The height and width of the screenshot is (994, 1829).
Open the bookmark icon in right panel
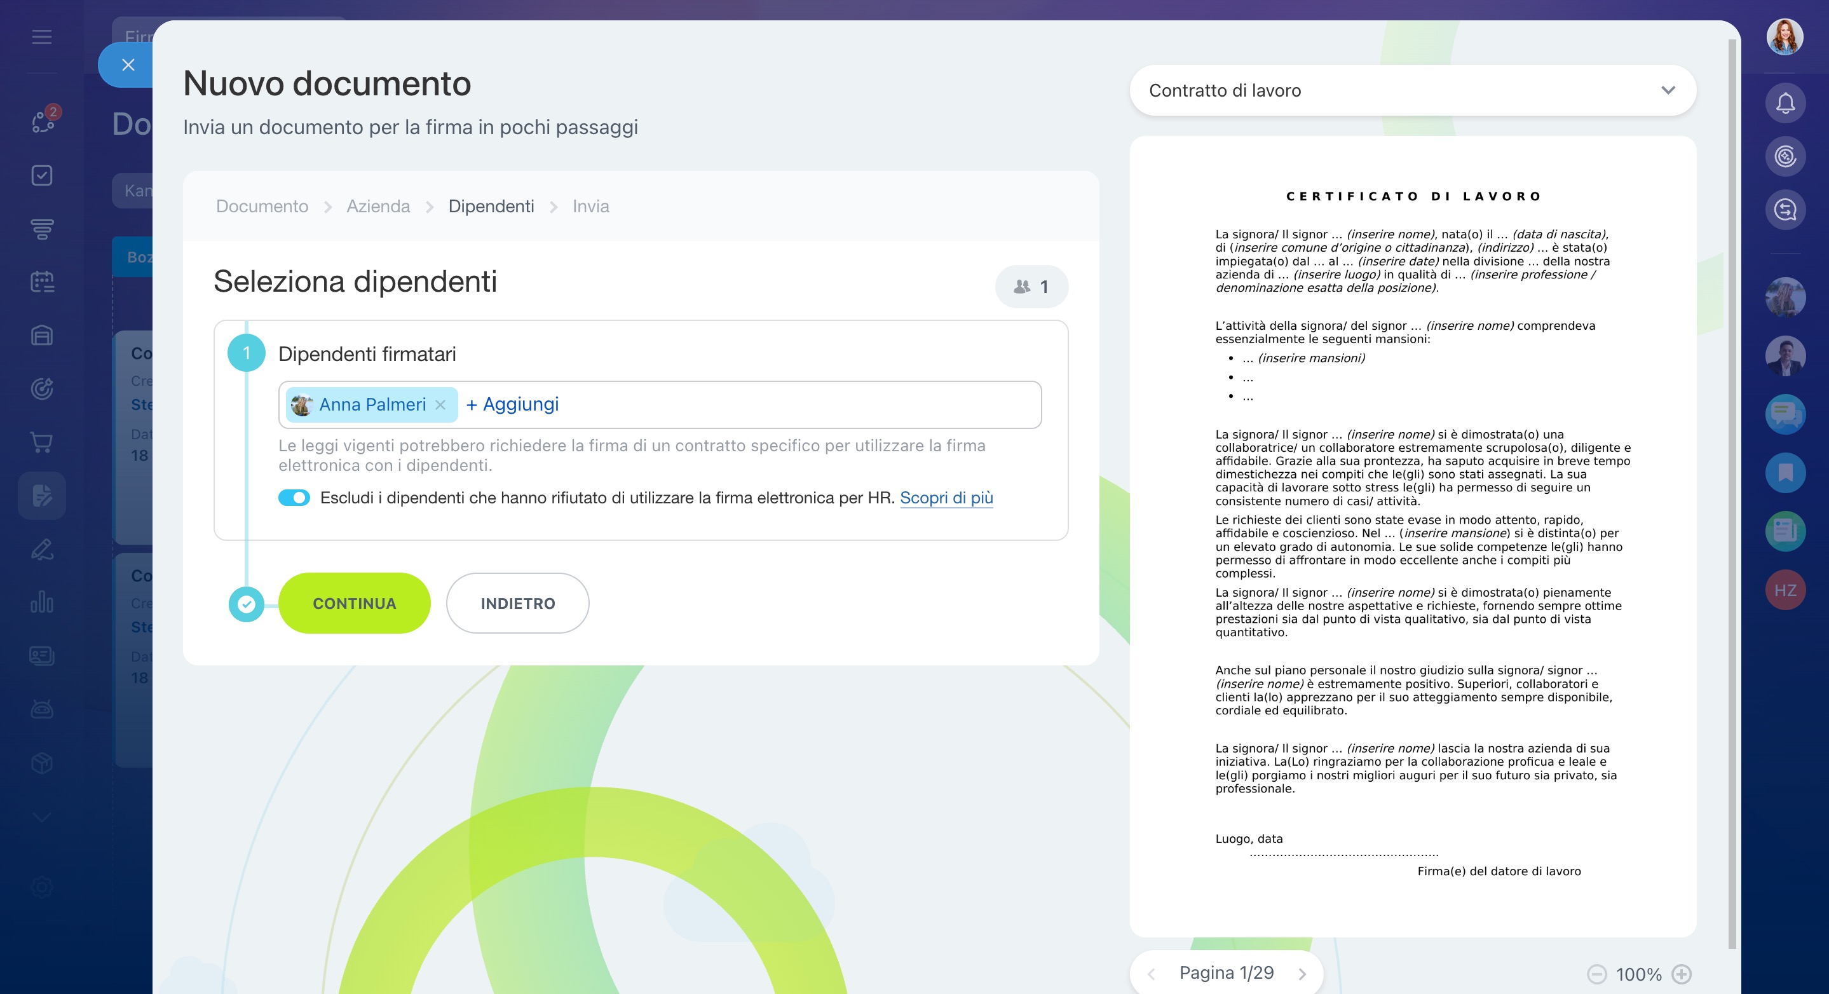pos(1785,473)
